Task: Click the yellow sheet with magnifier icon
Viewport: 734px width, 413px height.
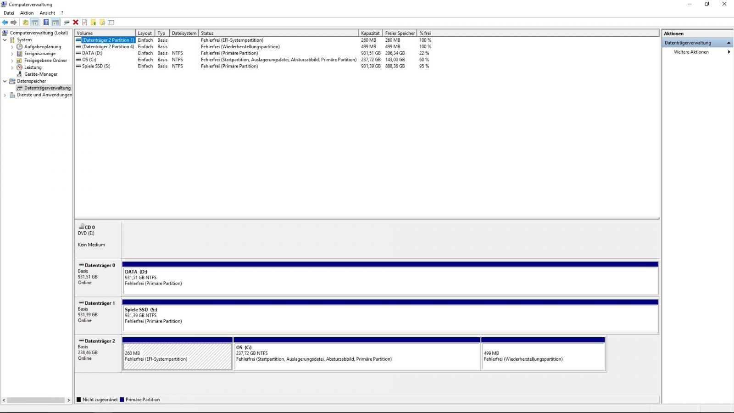Action: pyautogui.click(x=102, y=22)
